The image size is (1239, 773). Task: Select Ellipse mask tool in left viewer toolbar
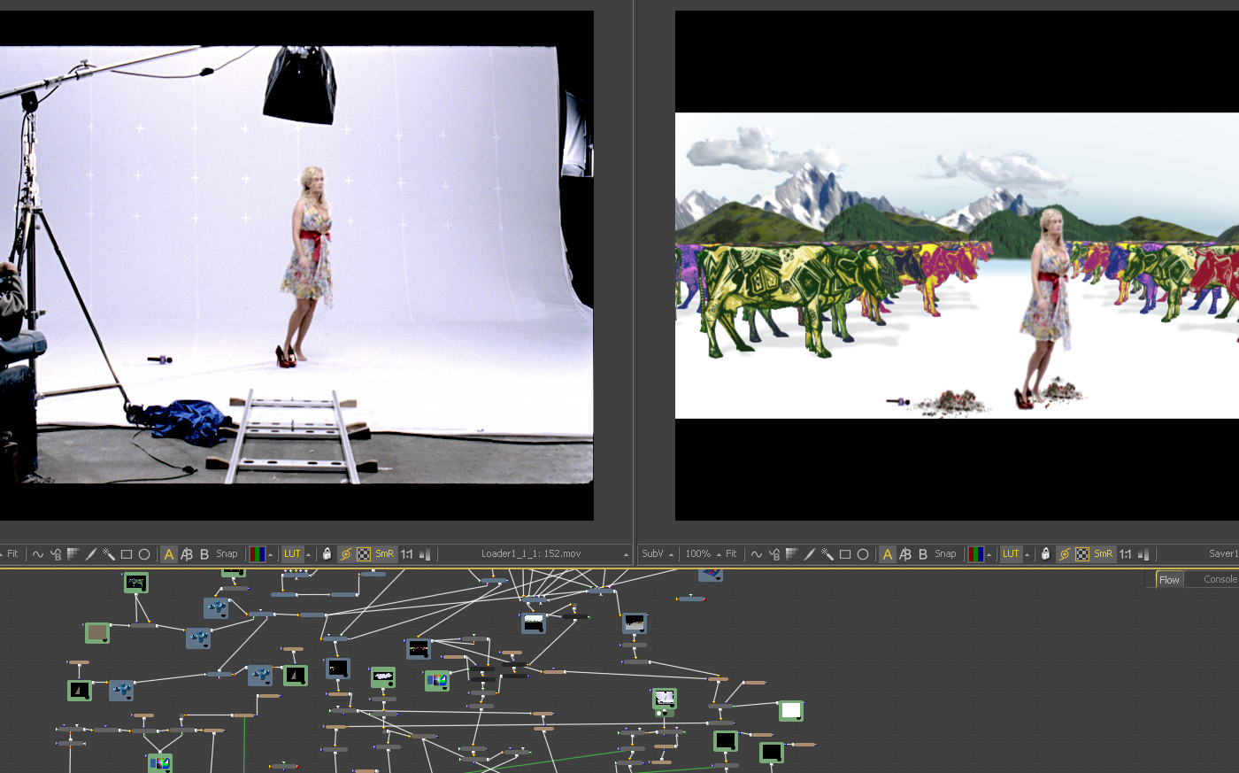point(144,554)
